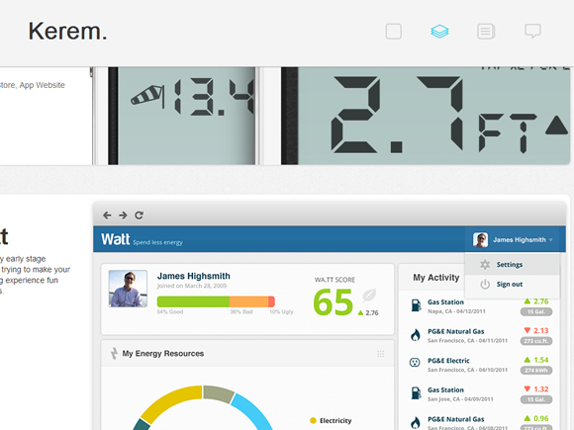Click the Joined on March 28, 2009 text
574x430 pixels.
tap(192, 286)
